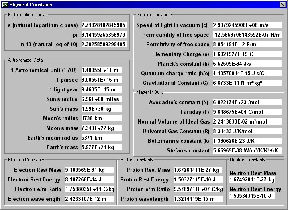Click the Permeability of free space field
The width and height of the screenshot is (288, 210).
coord(247,35)
